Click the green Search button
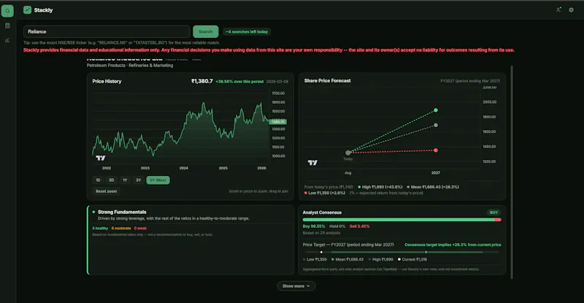Screen dimensions: 584x303 point(206,31)
